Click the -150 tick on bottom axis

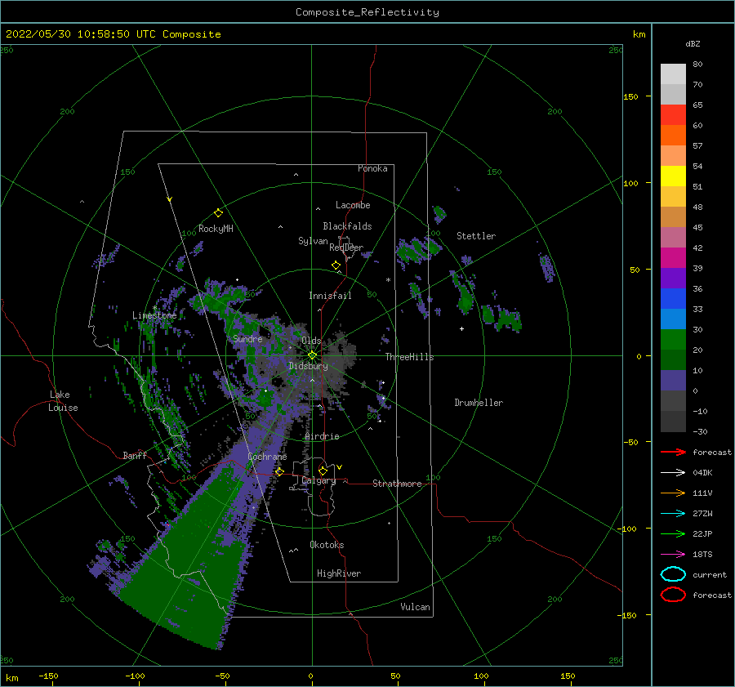[x=48, y=676]
